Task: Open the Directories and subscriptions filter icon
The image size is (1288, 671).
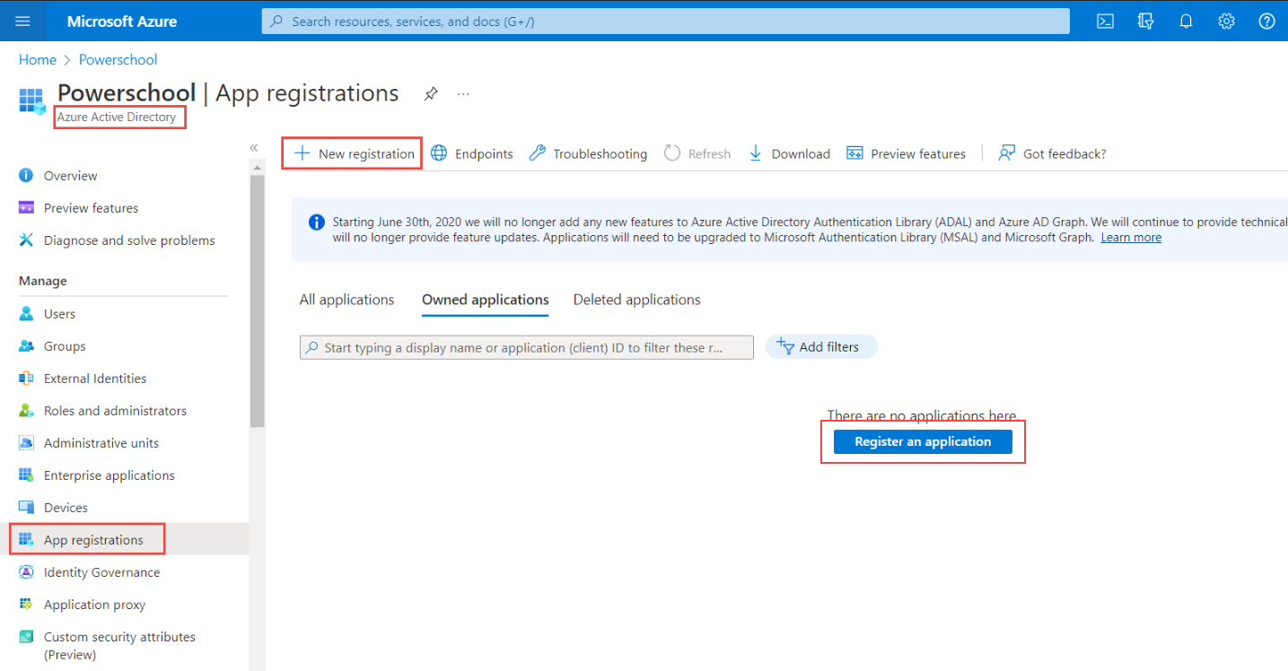Action: [1145, 22]
